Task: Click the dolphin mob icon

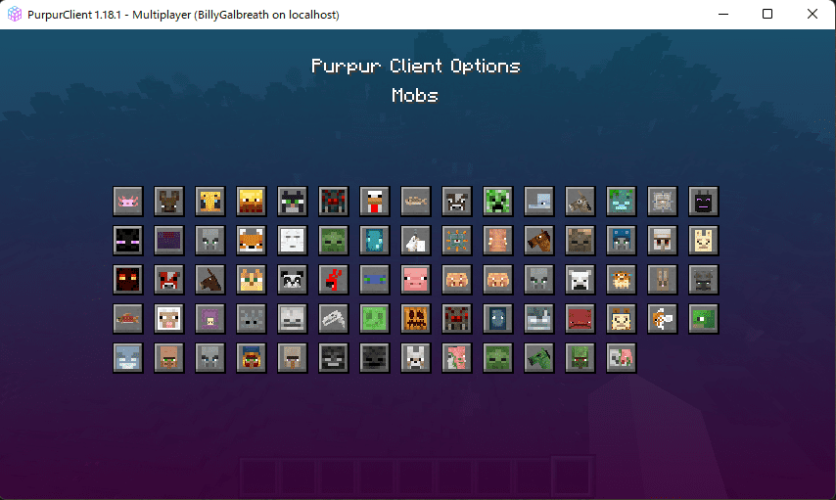Action: pyautogui.click(x=539, y=201)
